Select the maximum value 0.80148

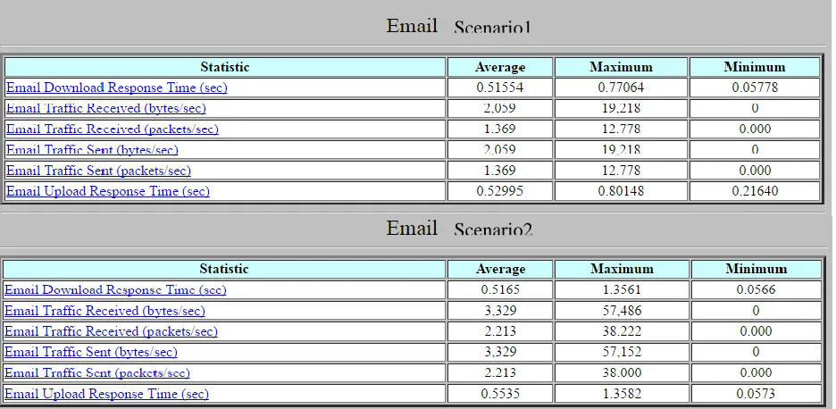(621, 191)
